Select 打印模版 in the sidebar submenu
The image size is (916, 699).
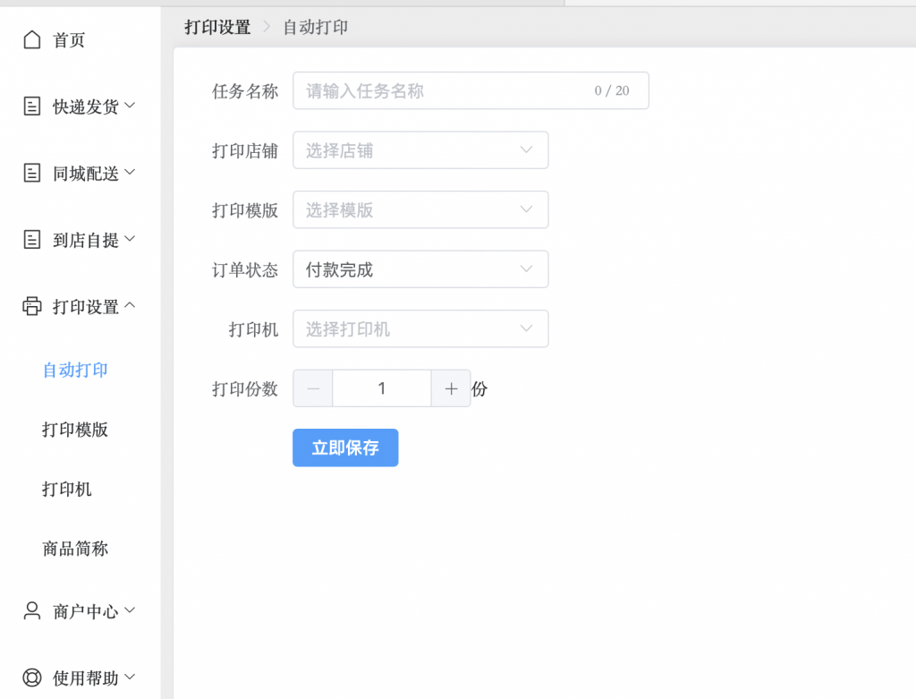click(x=75, y=430)
